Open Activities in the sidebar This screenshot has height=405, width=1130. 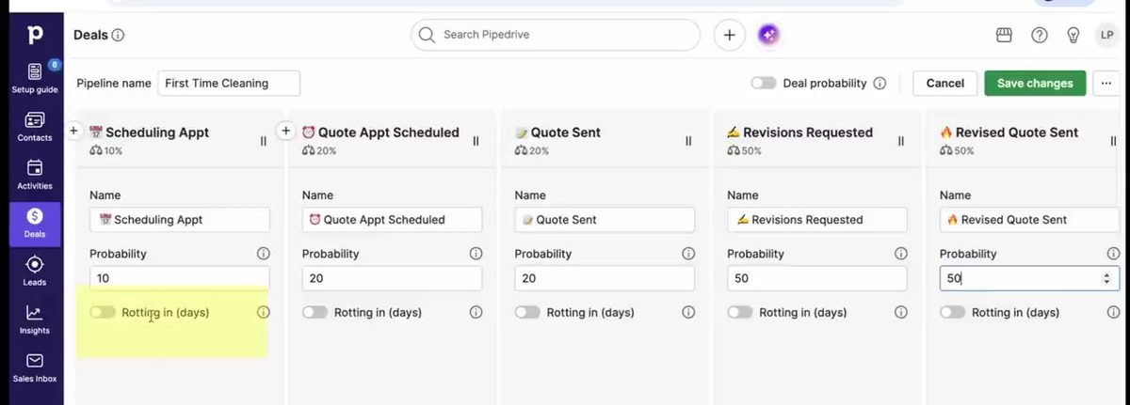35,175
